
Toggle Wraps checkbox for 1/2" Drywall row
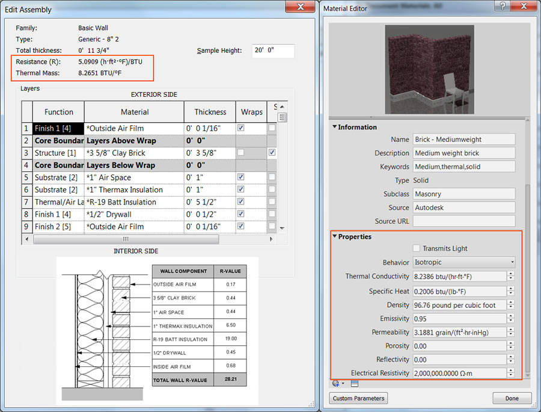pos(241,214)
